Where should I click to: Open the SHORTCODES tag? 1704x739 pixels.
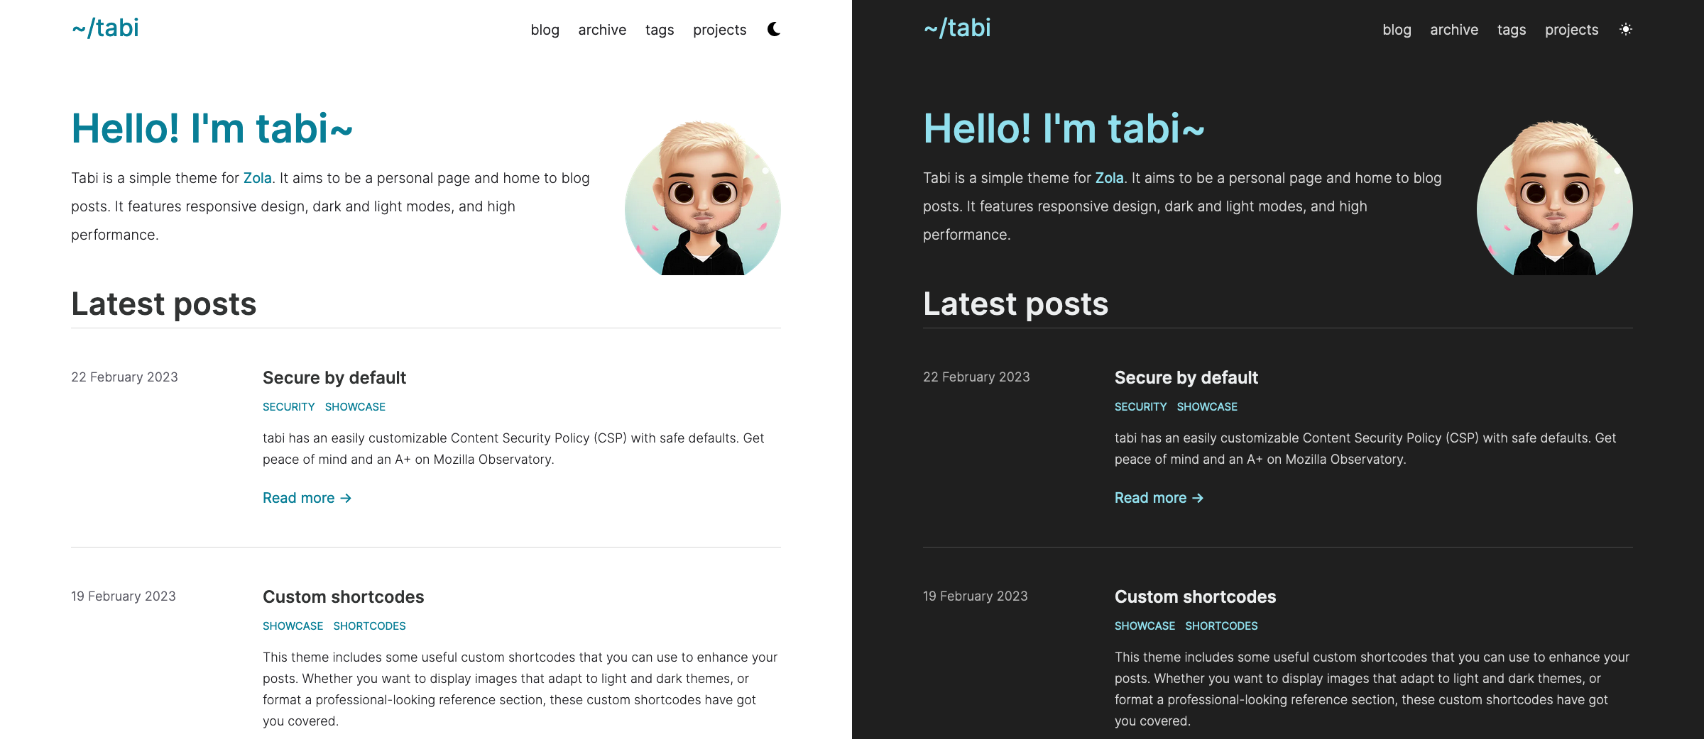pos(369,626)
